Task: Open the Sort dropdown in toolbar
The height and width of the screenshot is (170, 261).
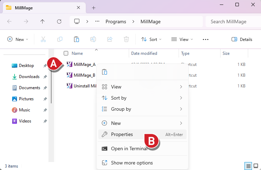Action: point(151,39)
